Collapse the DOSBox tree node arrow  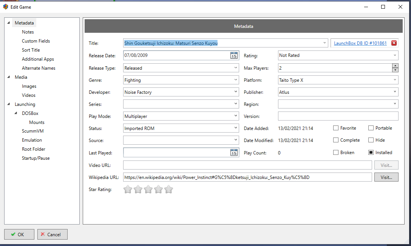(x=16, y=113)
